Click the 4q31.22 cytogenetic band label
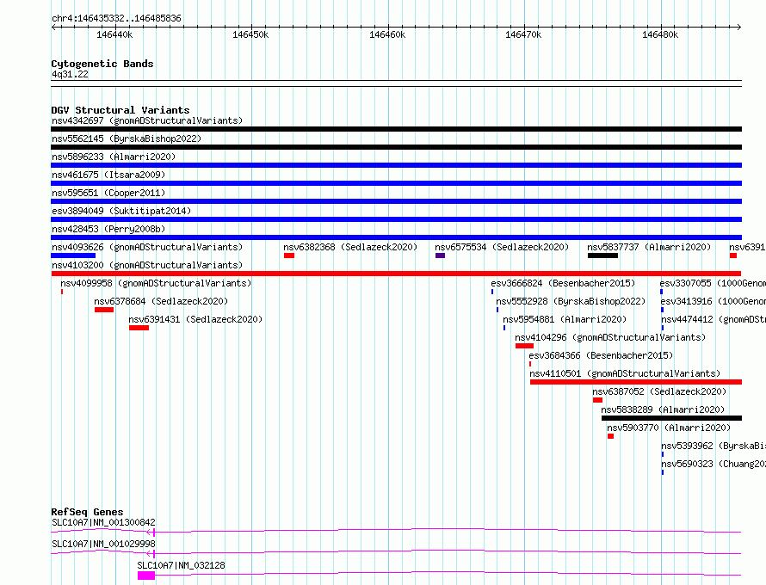Viewport: 766px width, 585px height. [70, 74]
